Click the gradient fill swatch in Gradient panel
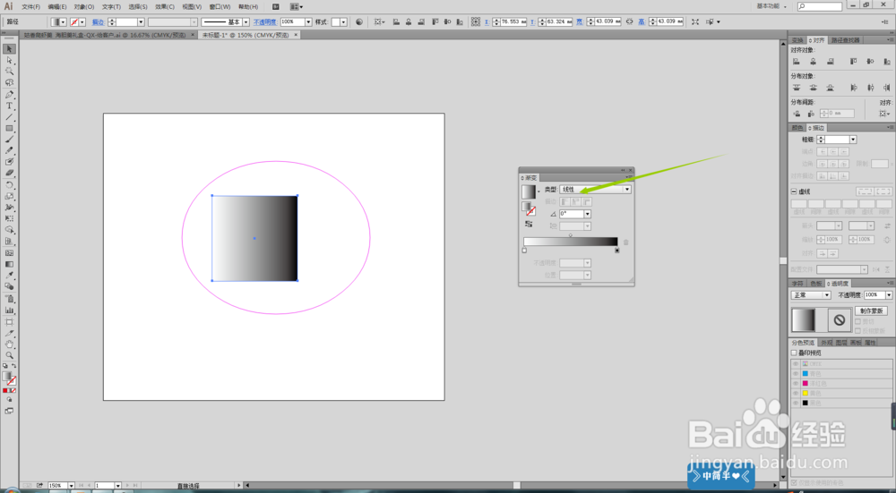The width and height of the screenshot is (896, 493). (529, 191)
